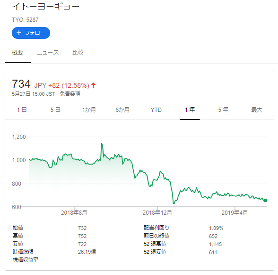This screenshot has width=278, height=275.
Task: Click the dividend yield 1.09%
Action: coord(216,228)
